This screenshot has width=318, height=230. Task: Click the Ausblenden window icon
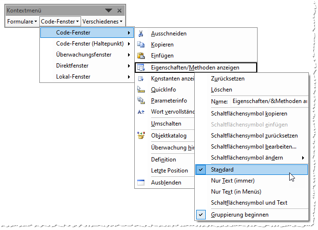[141, 183]
